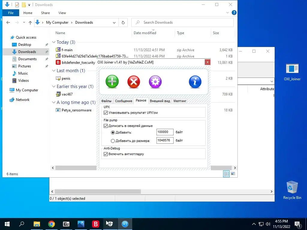Open the File menu in Explorer

11,13
